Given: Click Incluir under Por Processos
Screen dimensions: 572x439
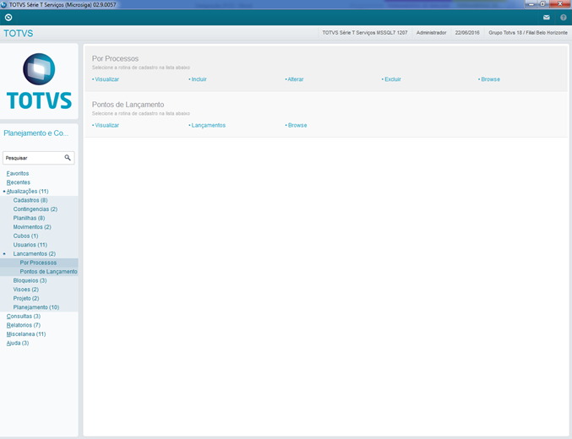Looking at the screenshot, I should 199,79.
